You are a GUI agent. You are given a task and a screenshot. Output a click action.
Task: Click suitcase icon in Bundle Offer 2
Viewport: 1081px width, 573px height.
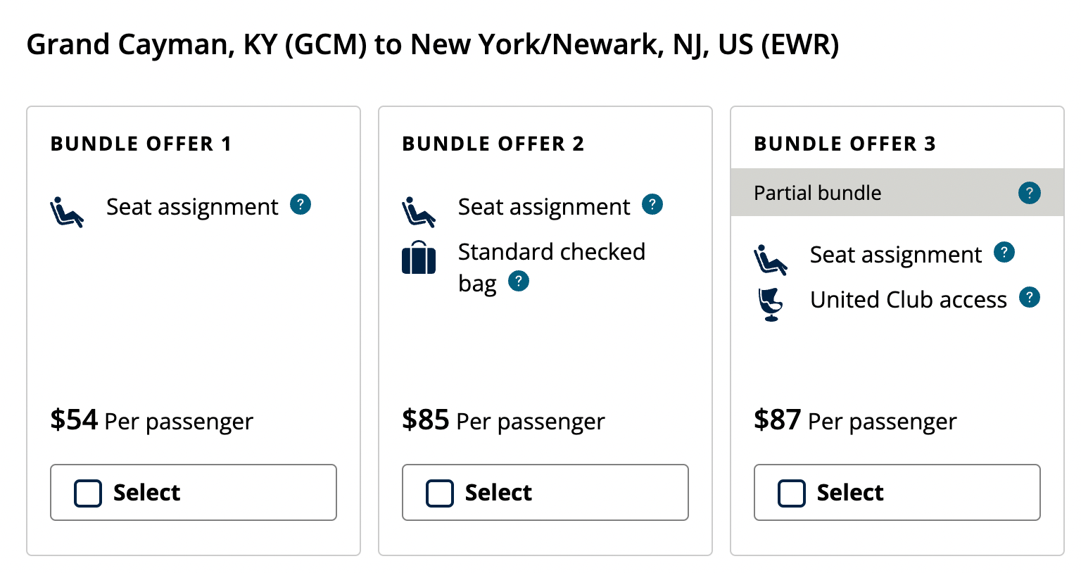[x=419, y=258]
